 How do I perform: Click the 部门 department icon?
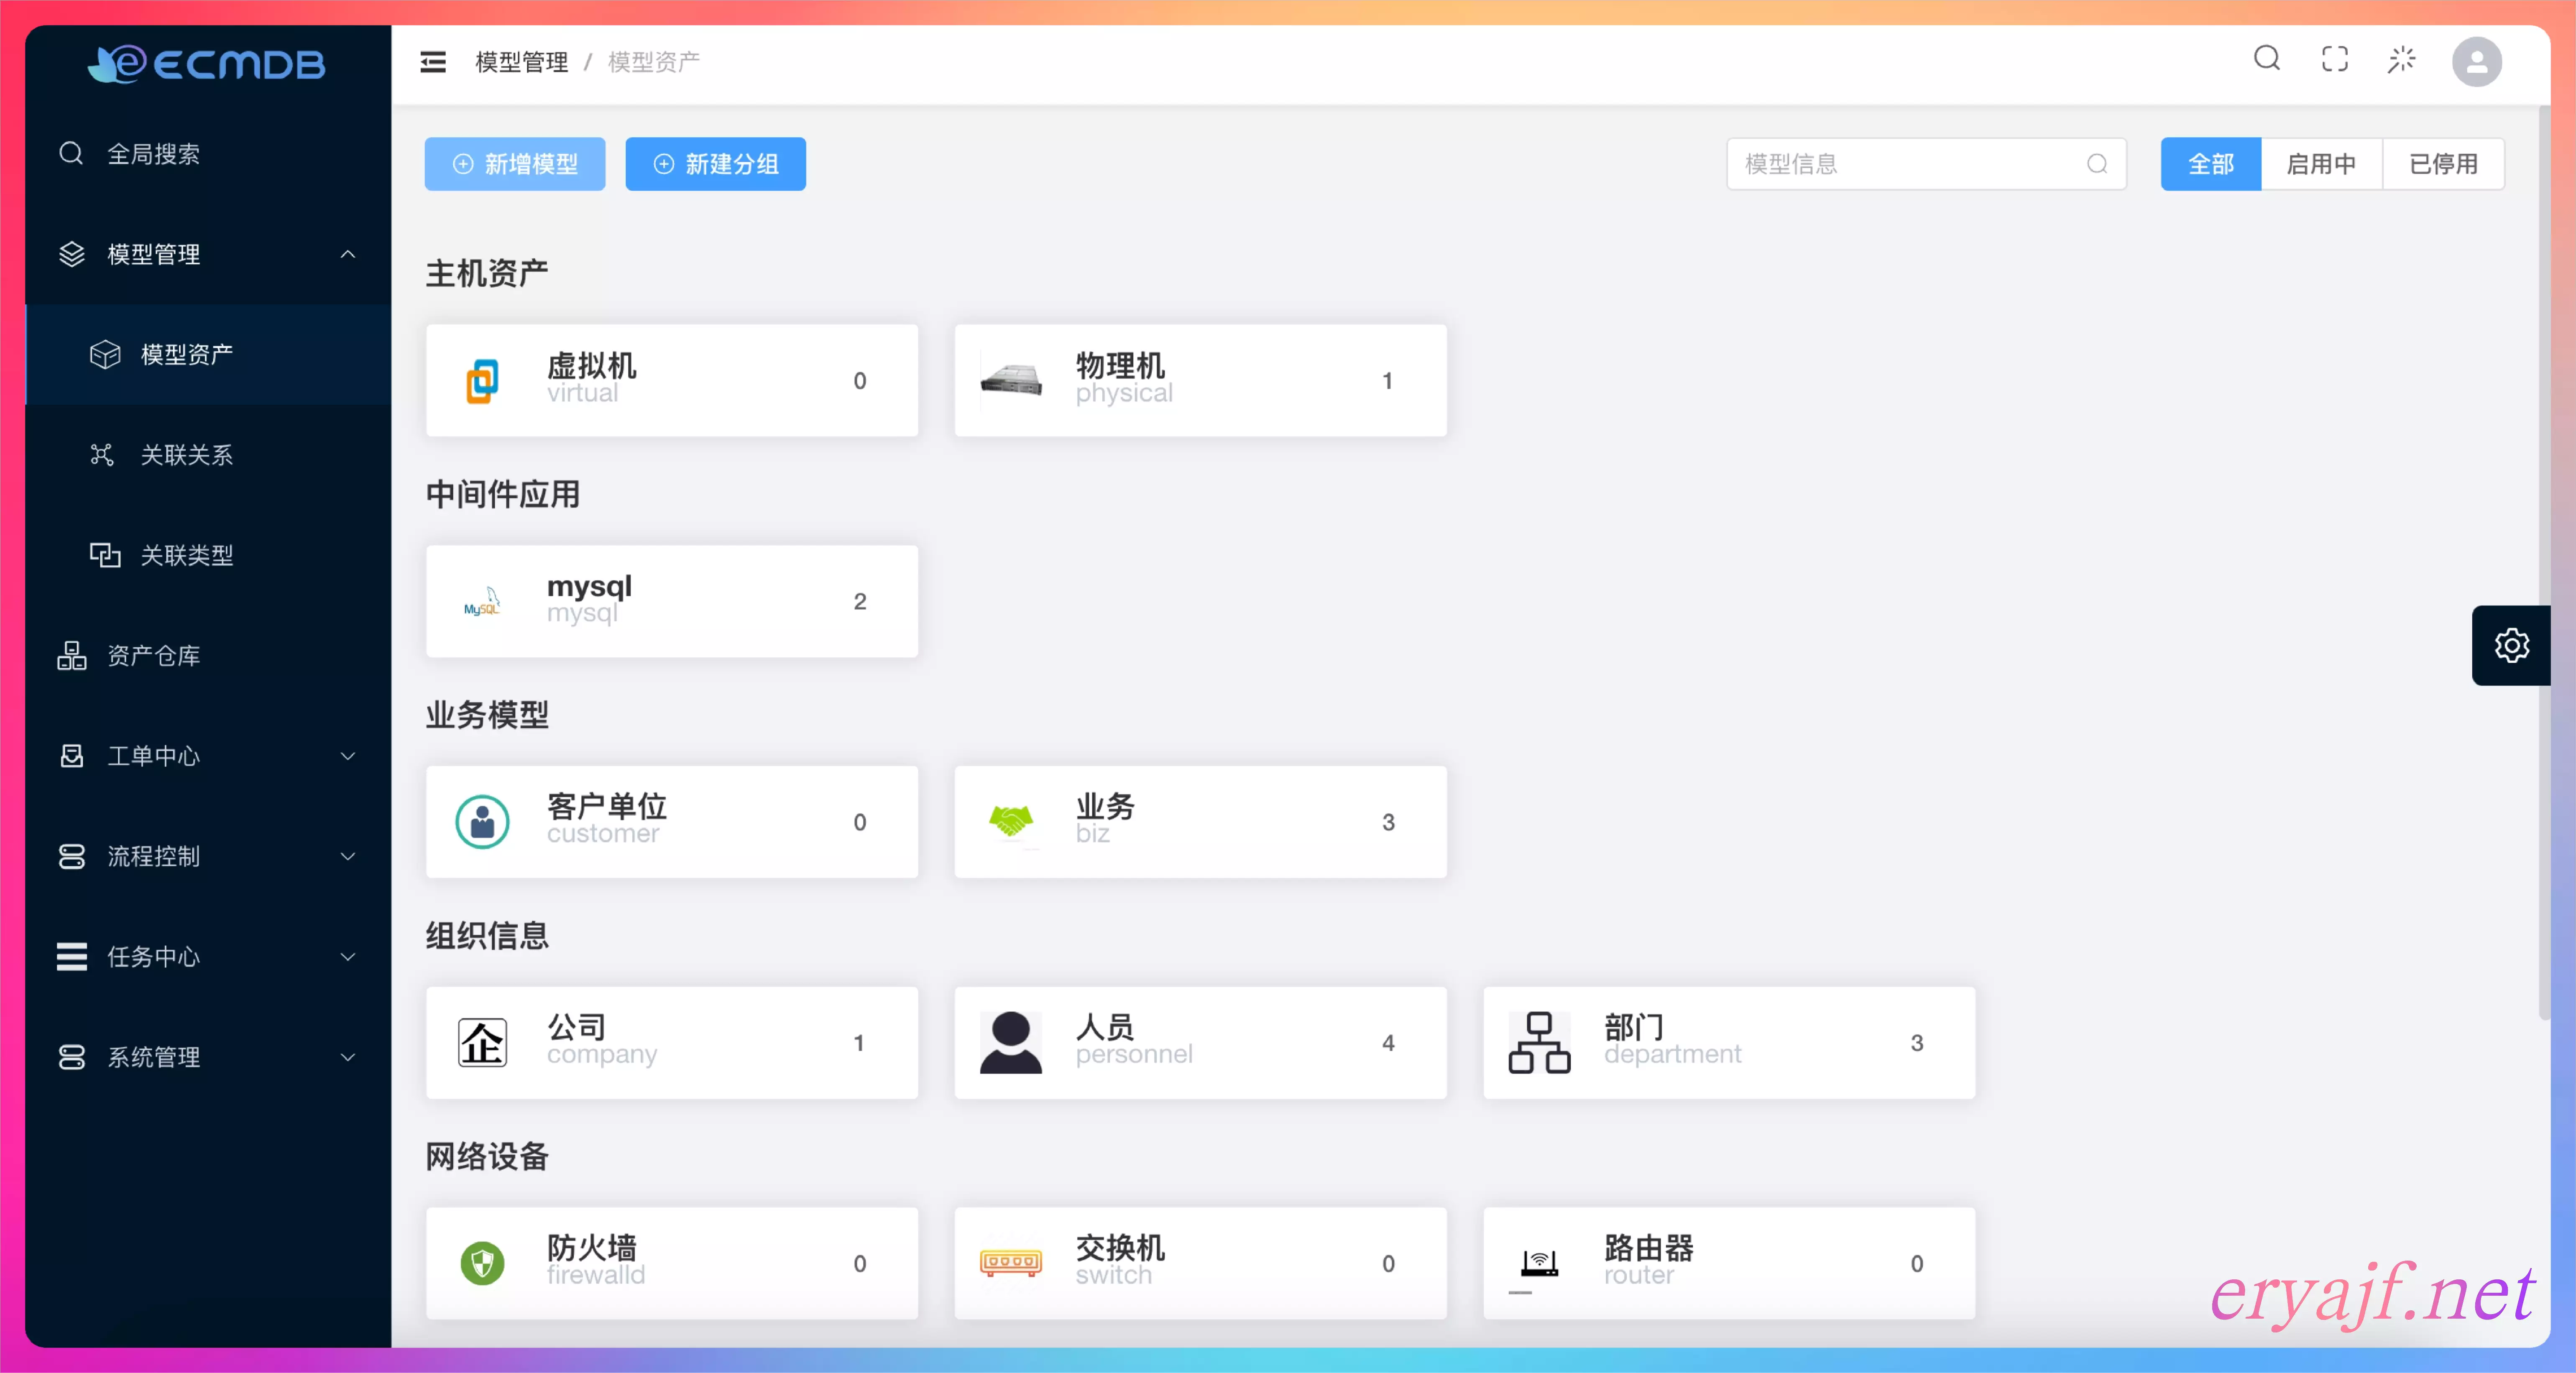pyautogui.click(x=1539, y=1043)
